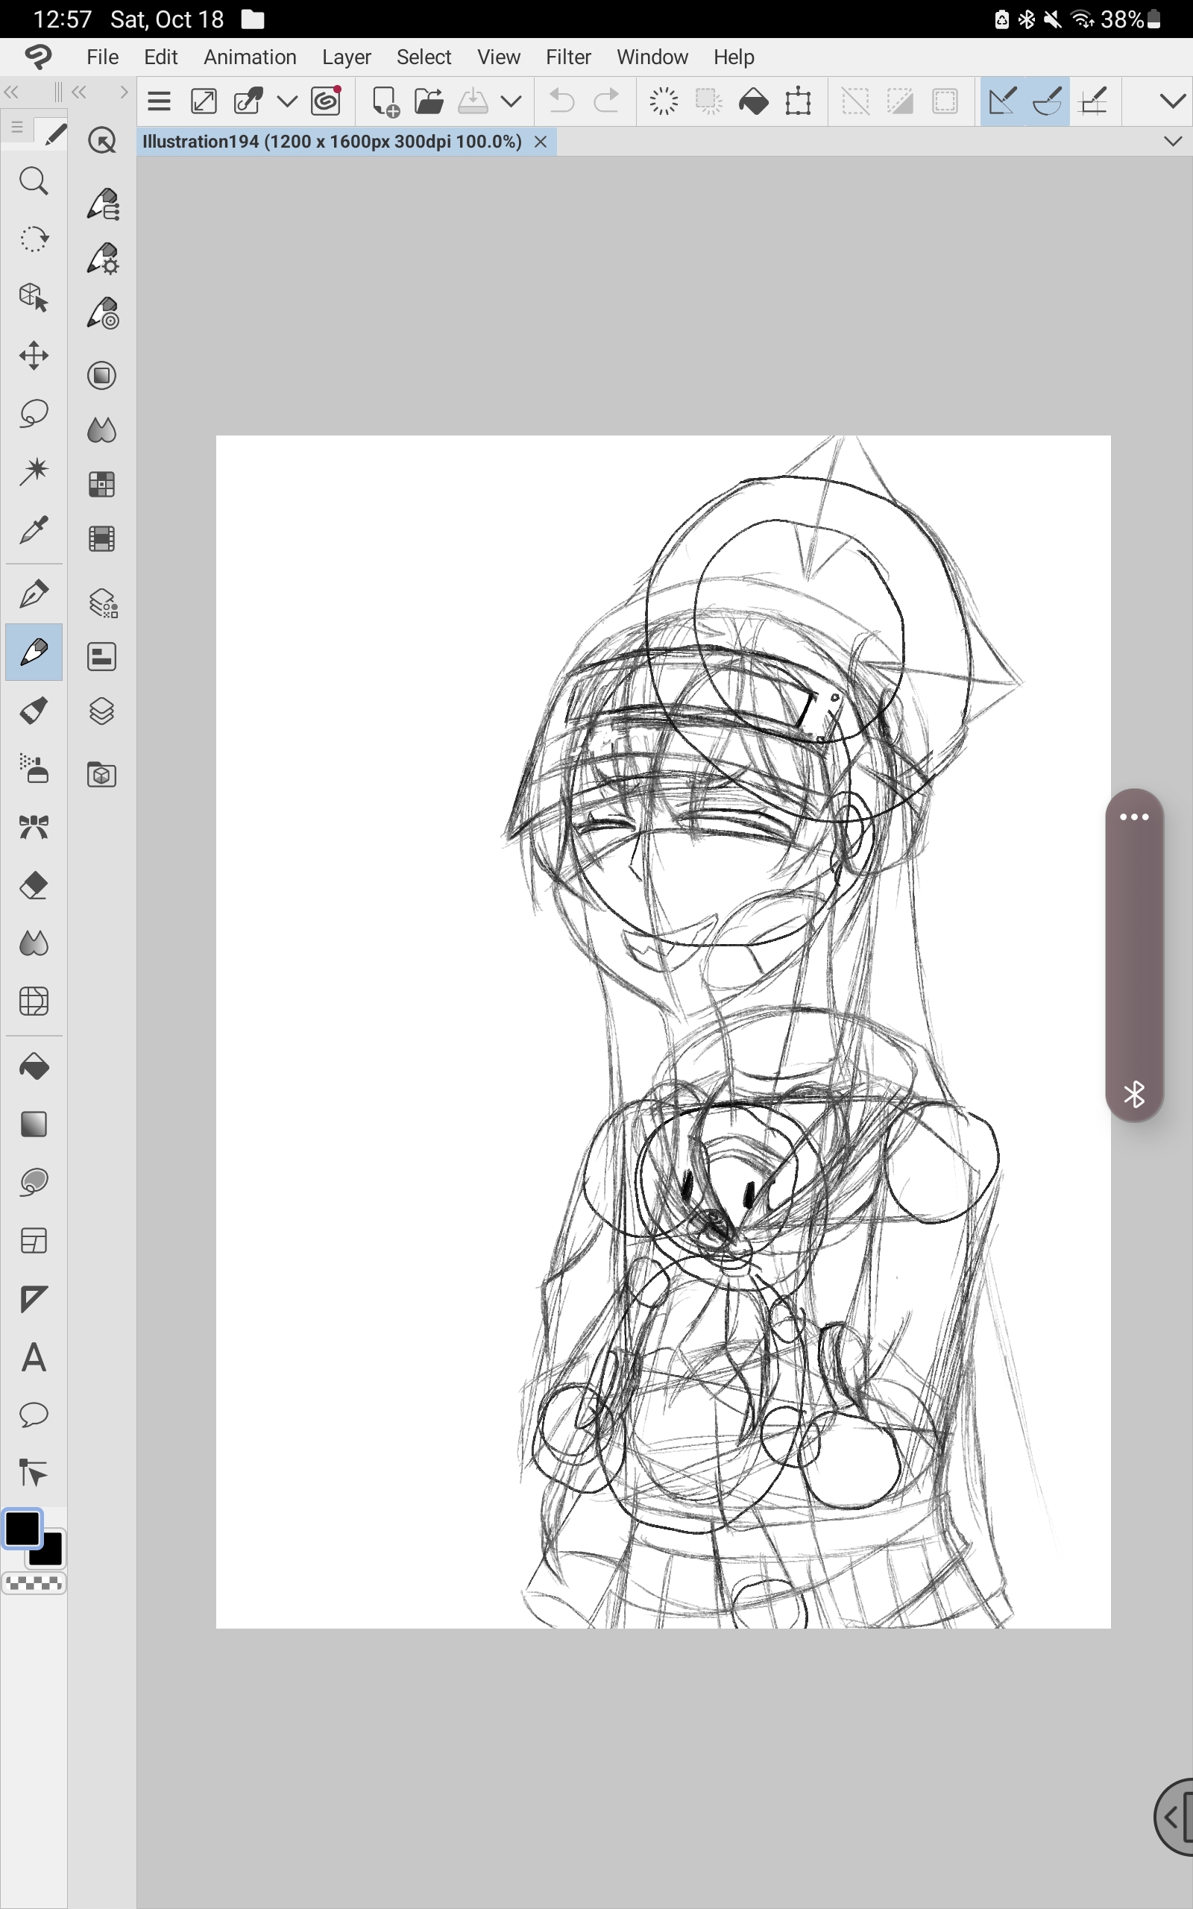Image resolution: width=1193 pixels, height=1909 pixels.
Task: Open the Timeline film strip palette
Action: coord(102,539)
